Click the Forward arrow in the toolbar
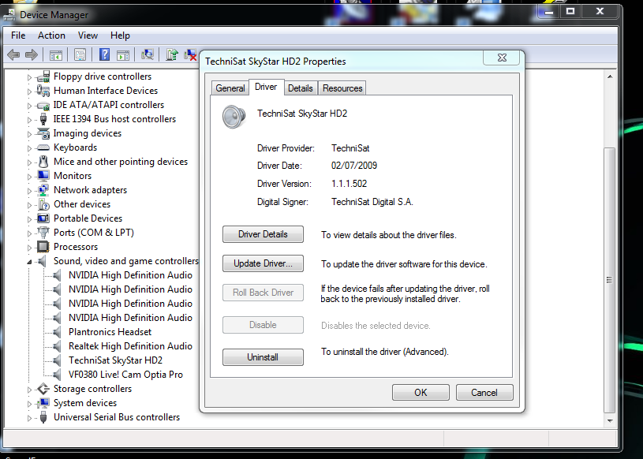Image resolution: width=643 pixels, height=459 pixels. (x=32, y=54)
